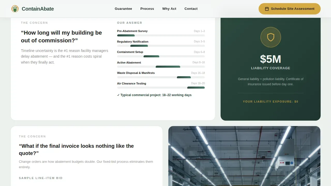The height and width of the screenshot is (186, 331).
Task: Open the Why Act nav item
Action: [x=169, y=9]
